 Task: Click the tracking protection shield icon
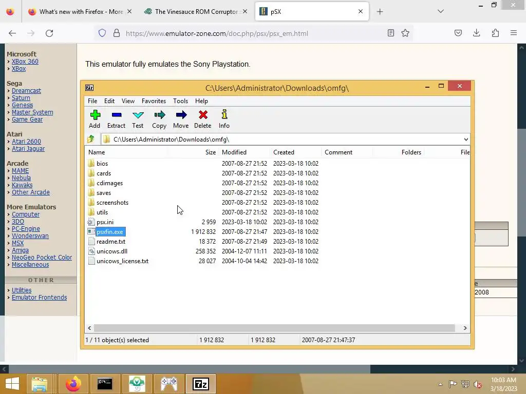click(x=102, y=33)
